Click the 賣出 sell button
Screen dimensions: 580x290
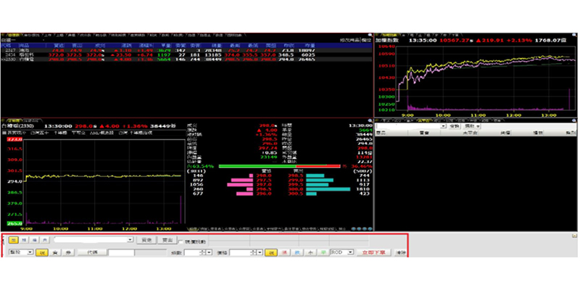tap(167, 240)
